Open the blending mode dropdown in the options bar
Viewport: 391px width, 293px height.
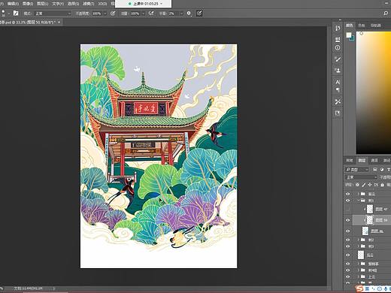53,14
